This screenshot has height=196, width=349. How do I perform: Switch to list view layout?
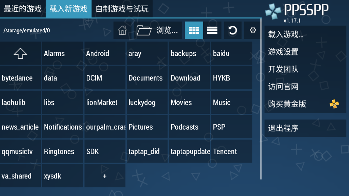pyautogui.click(x=212, y=30)
